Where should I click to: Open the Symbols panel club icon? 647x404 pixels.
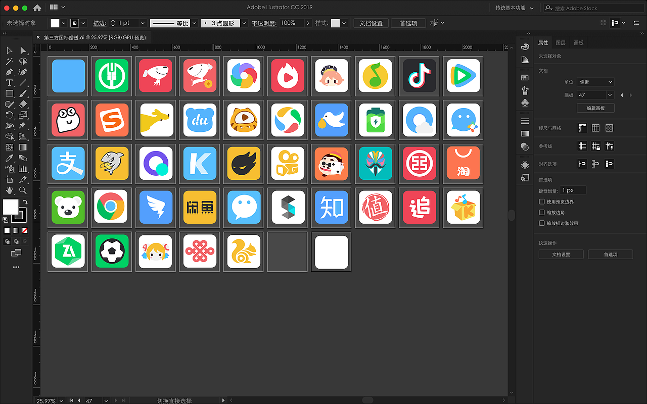525,103
